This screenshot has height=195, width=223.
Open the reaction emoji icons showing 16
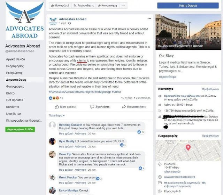click(x=54, y=98)
